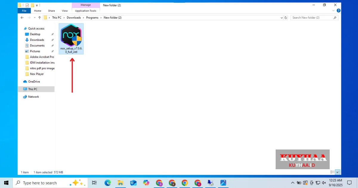Refresh the current folder

click(286, 18)
